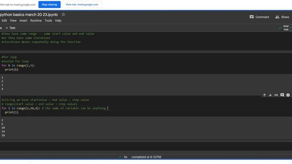Open the Edit menu

pyautogui.click(x=4, y=20)
